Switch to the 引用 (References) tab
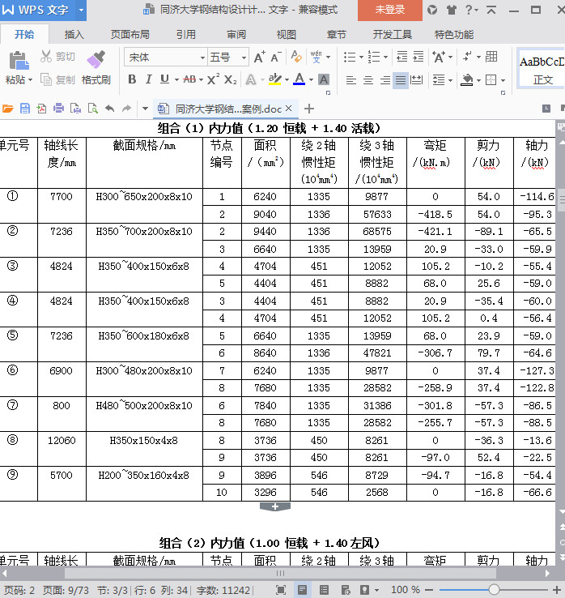 point(186,35)
